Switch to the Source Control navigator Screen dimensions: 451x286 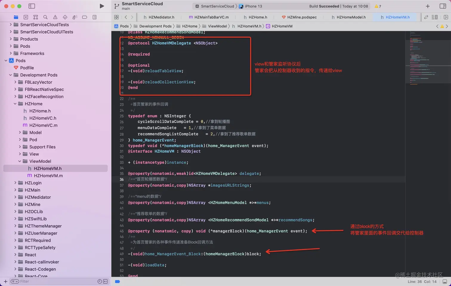click(x=26, y=17)
